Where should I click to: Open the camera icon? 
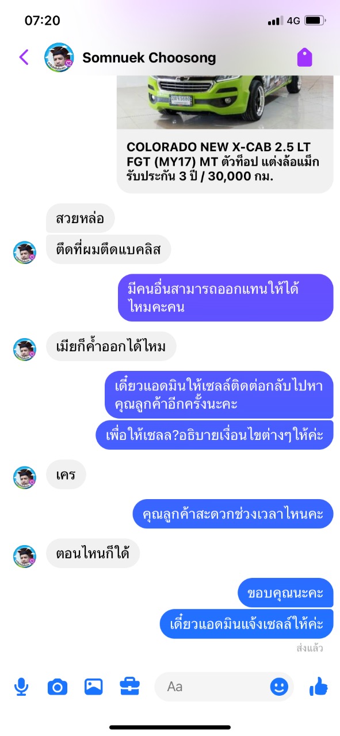(58, 687)
